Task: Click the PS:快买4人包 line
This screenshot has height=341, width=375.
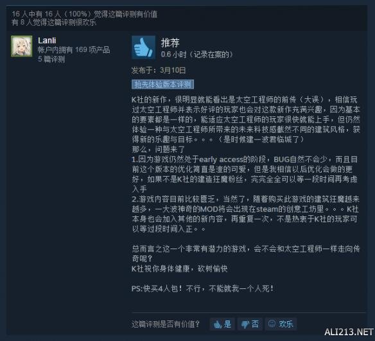Action: coord(202,288)
